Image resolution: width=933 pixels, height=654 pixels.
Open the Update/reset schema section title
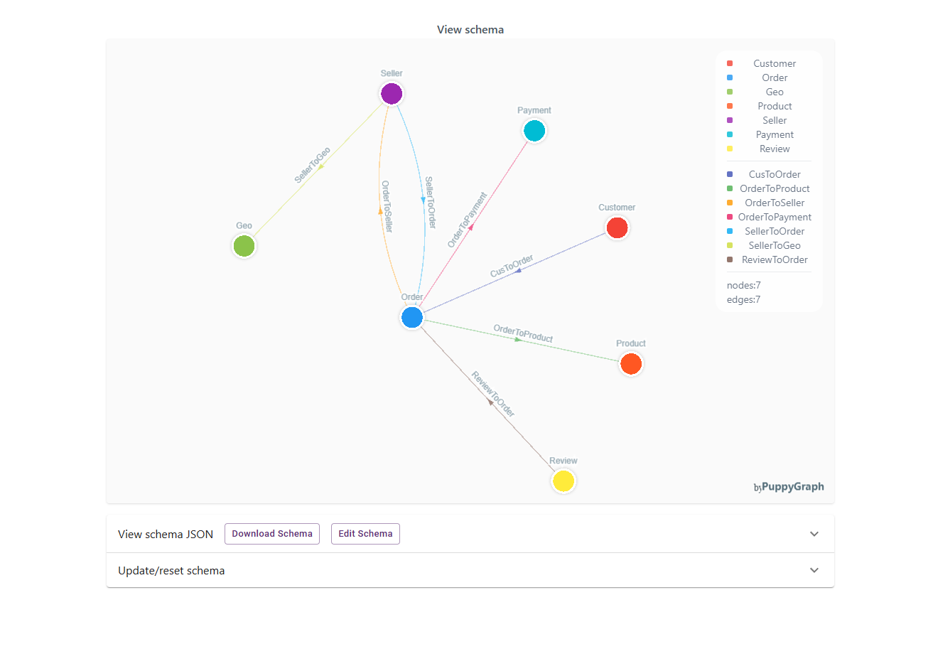click(x=171, y=571)
